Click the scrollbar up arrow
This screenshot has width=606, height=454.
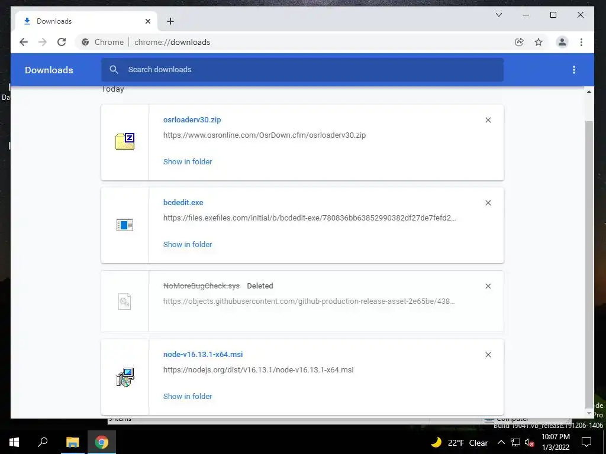point(589,92)
